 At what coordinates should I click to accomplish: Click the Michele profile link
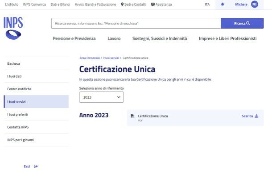[241, 4]
